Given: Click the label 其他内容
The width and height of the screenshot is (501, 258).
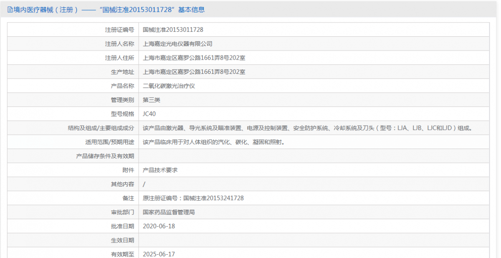Looking at the screenshot, I should point(122,184).
